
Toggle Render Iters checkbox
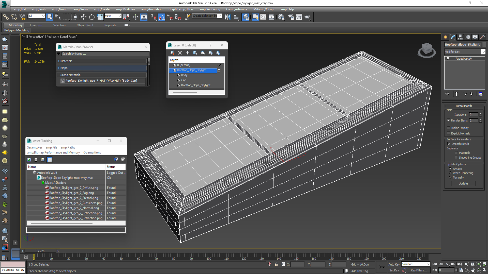(448, 121)
